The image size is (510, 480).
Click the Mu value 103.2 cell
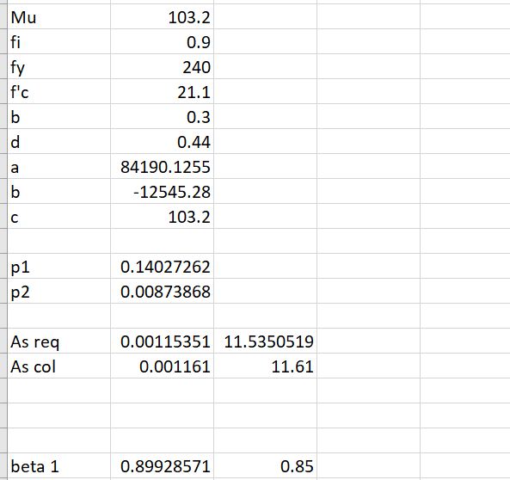162,16
